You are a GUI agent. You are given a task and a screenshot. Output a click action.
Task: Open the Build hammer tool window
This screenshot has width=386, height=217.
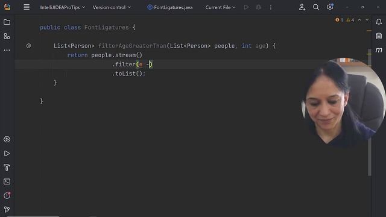[7, 168]
